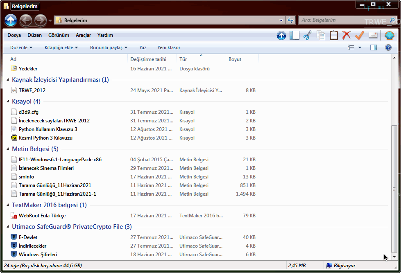Click the E-Devlet shield icon
Screen dimensions: 401x273
click(x=14, y=237)
